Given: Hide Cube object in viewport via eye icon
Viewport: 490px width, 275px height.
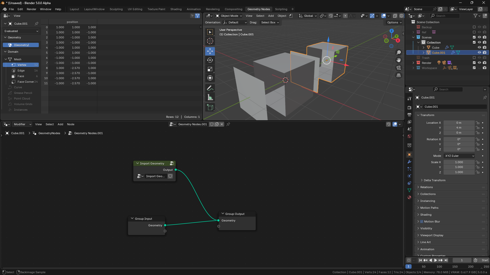Looking at the screenshot, I should coord(479,47).
